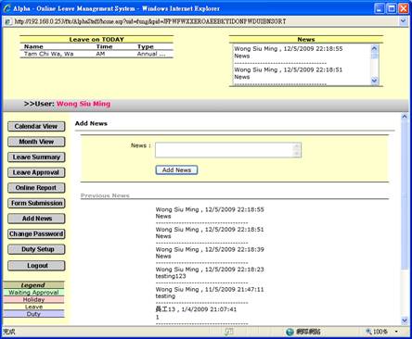Click the Name column header
Image resolution: width=412 pixels, height=339 pixels.
[33, 46]
